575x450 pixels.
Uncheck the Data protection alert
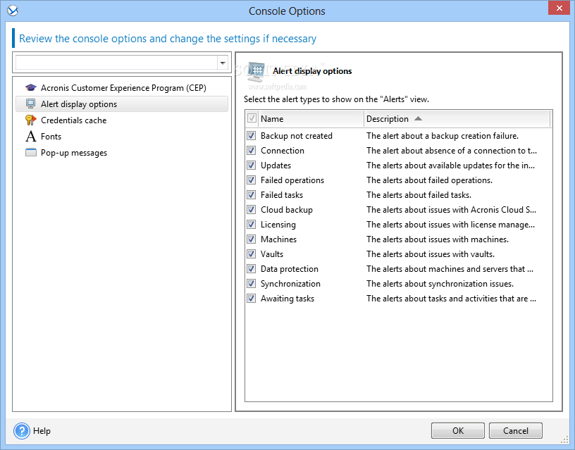tap(251, 268)
